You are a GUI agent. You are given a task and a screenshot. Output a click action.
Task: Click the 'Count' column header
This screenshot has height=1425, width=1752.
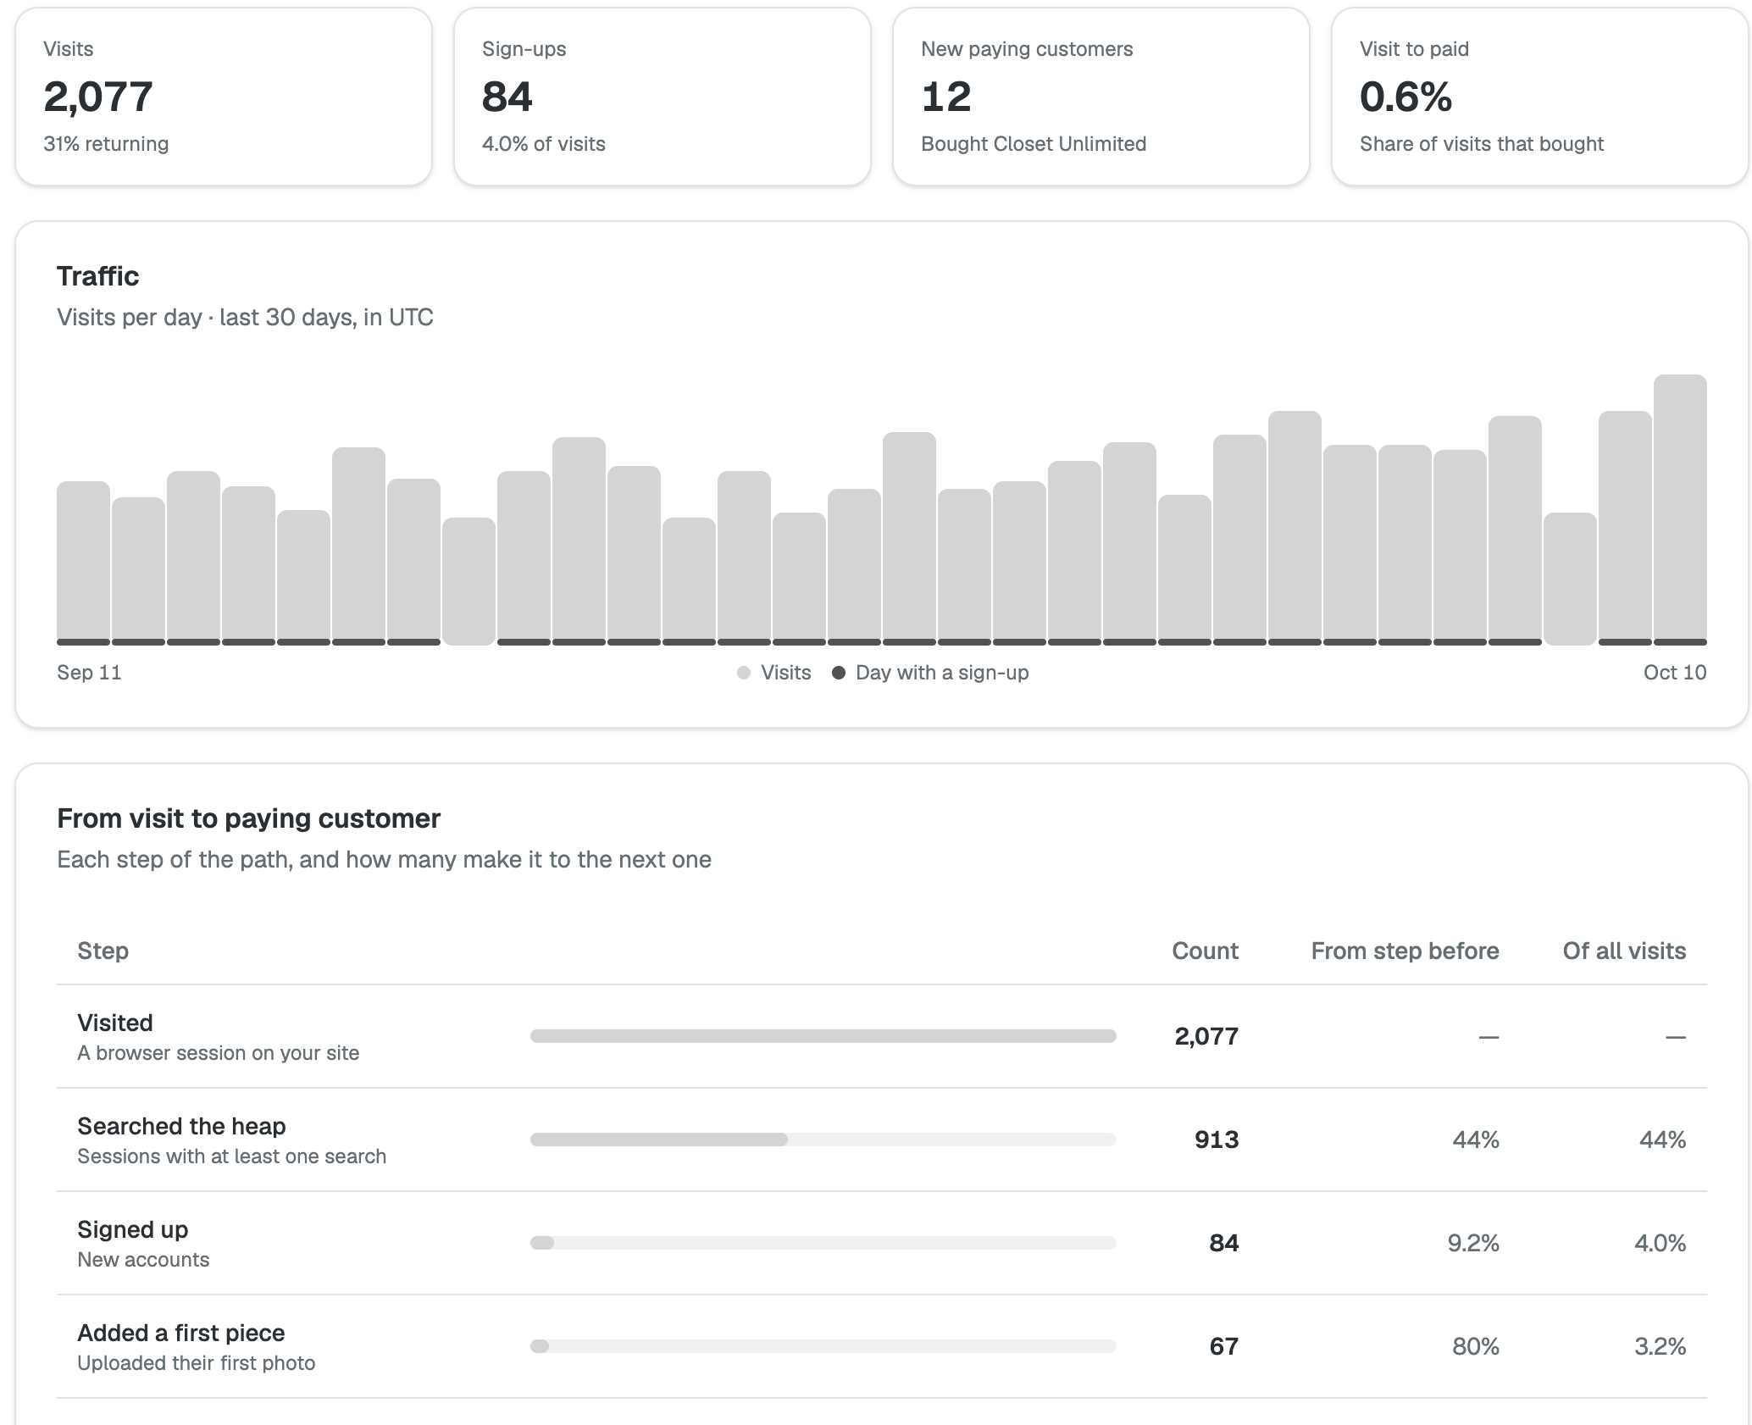[1205, 951]
